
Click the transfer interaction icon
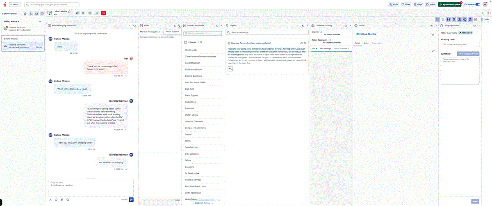pyautogui.click(x=77, y=13)
